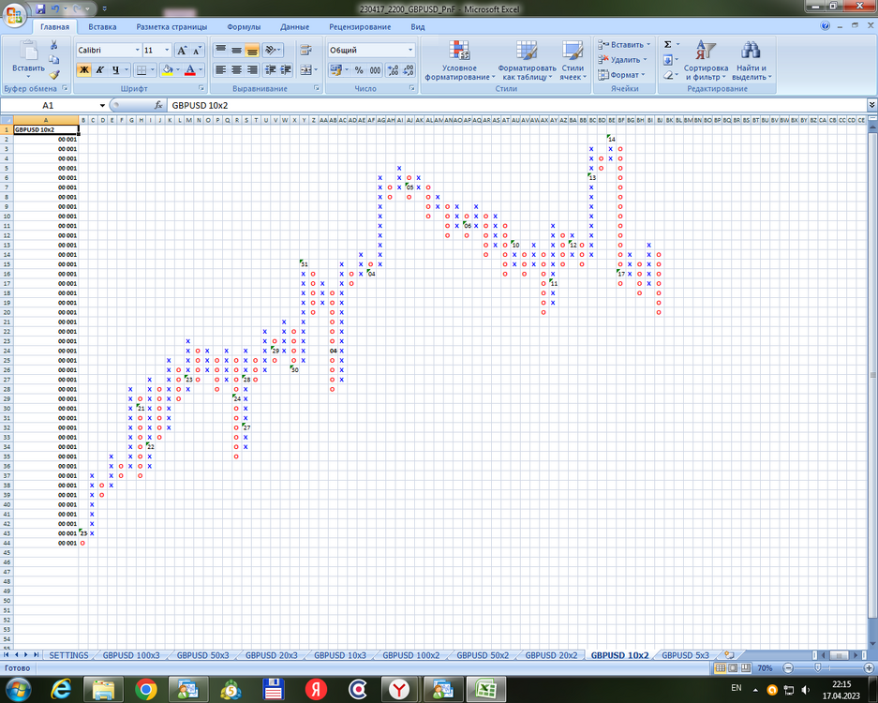
Task: Click the AutoSum sigma icon
Action: [x=667, y=44]
